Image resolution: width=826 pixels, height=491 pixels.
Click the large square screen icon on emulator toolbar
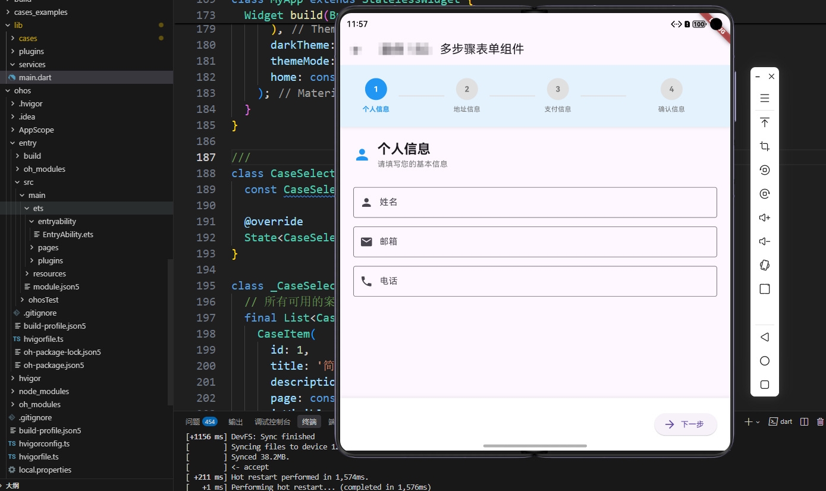click(x=765, y=289)
